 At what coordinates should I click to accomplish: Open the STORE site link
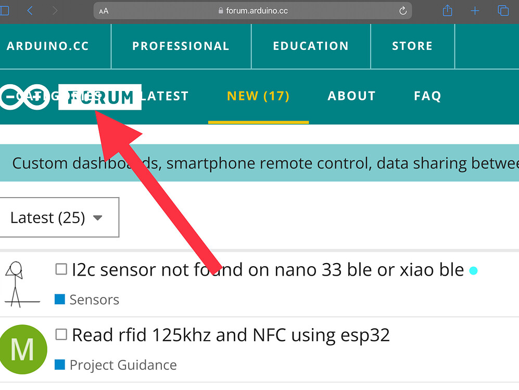click(412, 46)
